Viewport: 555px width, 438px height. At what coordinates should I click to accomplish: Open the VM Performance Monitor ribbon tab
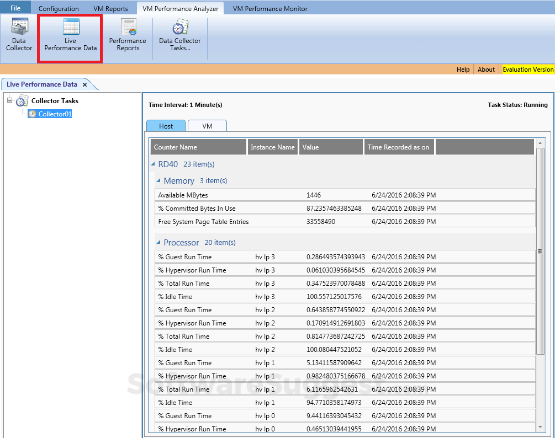269,8
